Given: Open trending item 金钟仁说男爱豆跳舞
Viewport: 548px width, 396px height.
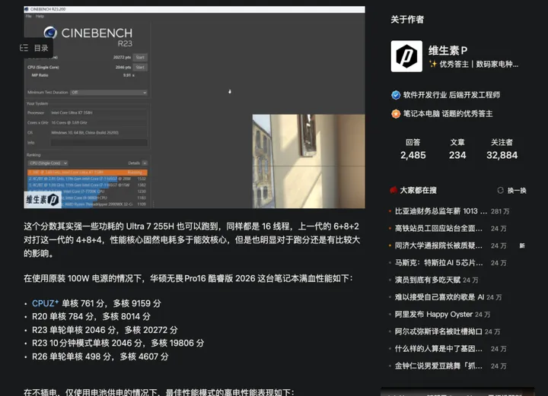Looking at the screenshot, I should 438,366.
